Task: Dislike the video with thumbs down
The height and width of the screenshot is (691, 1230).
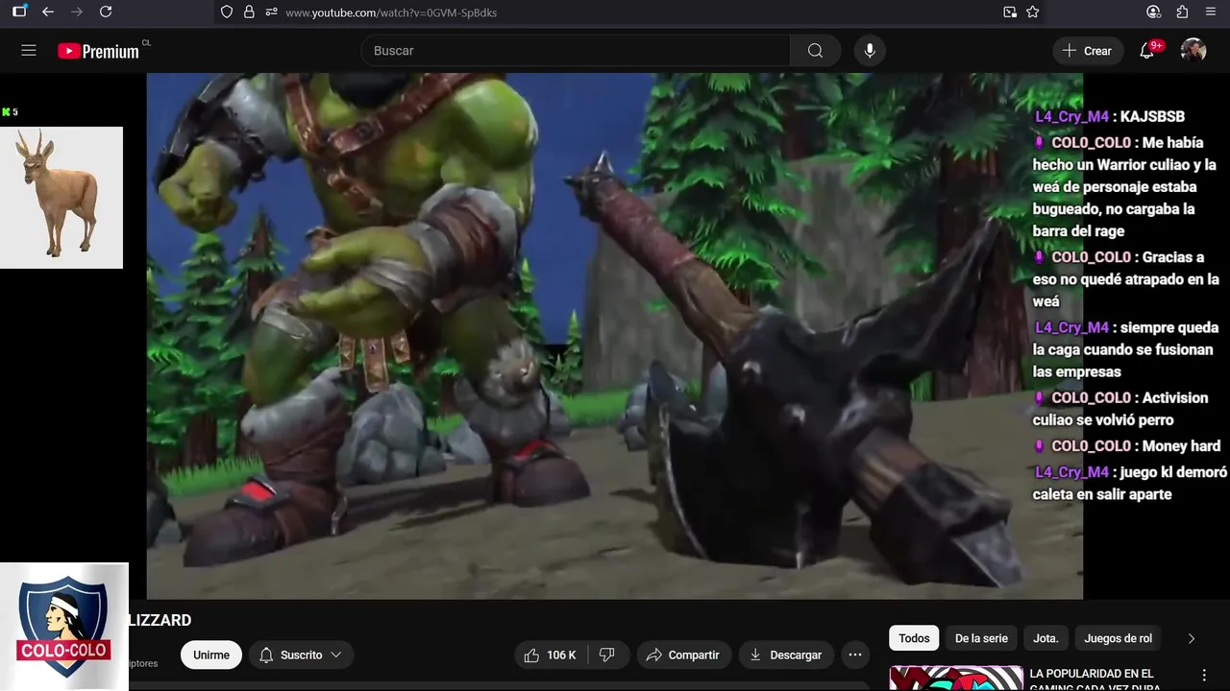Action: click(606, 655)
